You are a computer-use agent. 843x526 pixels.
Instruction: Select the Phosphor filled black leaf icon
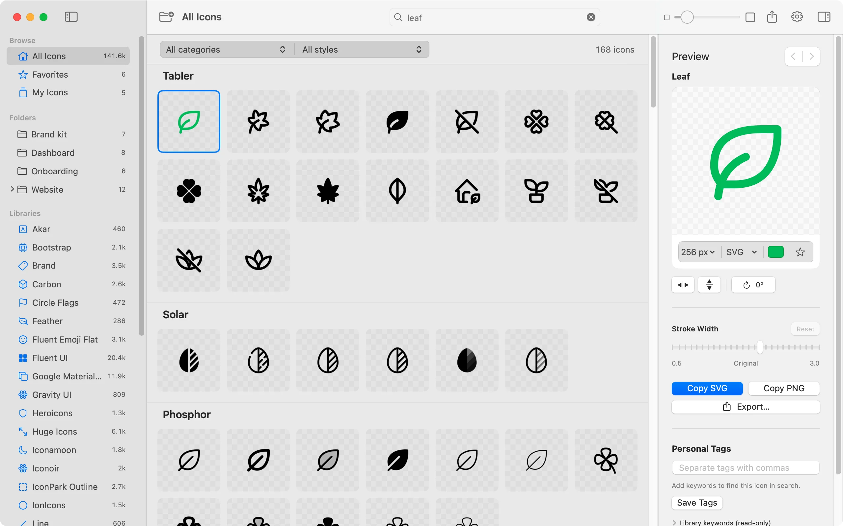[397, 460]
